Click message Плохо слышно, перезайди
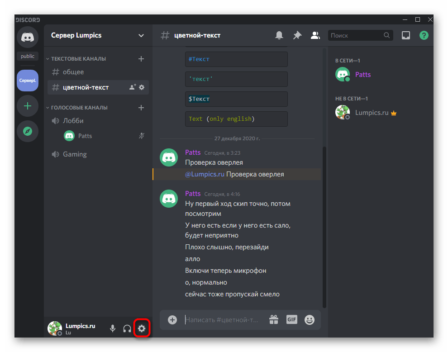This screenshot has height=352, width=448. point(227,247)
